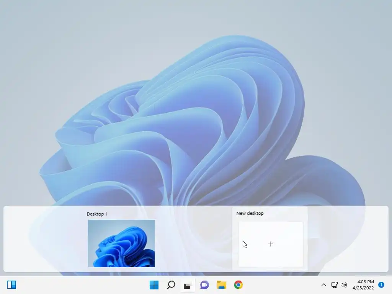Open the Widgets panel icon
Image resolution: width=392 pixels, height=294 pixels.
click(11, 285)
